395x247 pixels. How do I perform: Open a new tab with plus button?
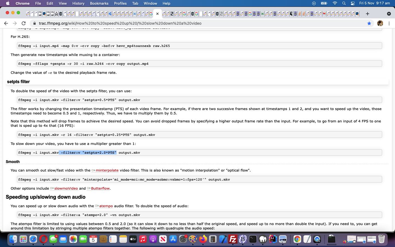367,13
